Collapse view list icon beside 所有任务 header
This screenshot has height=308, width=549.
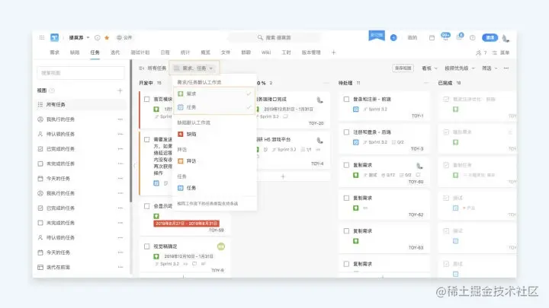point(142,68)
